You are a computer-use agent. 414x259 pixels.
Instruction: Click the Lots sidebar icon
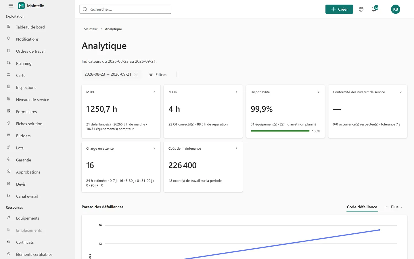(9, 147)
